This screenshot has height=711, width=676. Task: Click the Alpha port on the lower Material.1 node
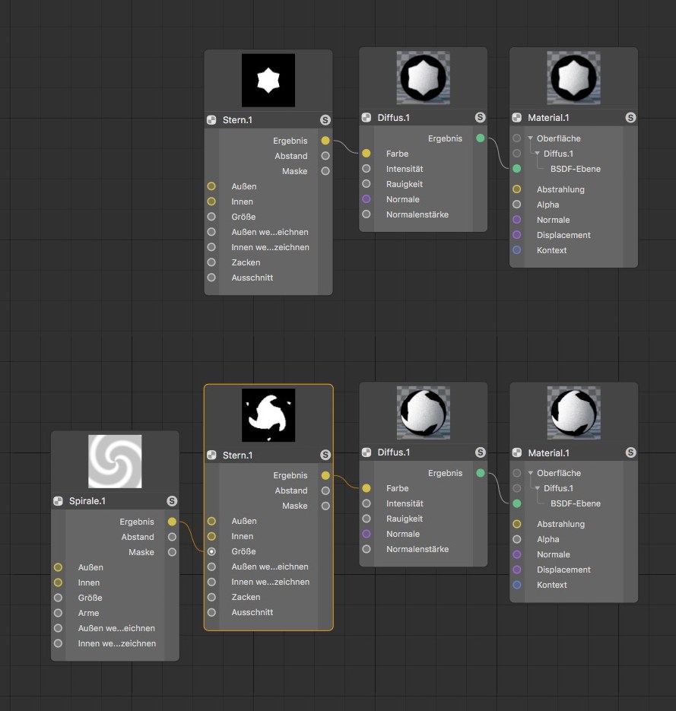click(516, 539)
